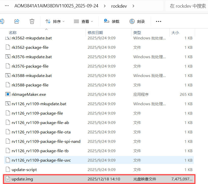Click the delete trash can icon

[x=32, y=21]
